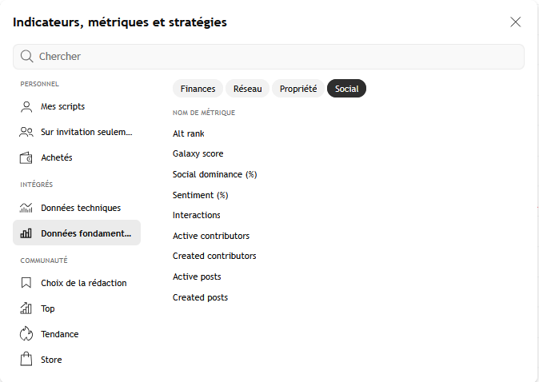Screen dimensions: 539x382
Task: Click the Données techniques chart icon
Action: [26, 208]
